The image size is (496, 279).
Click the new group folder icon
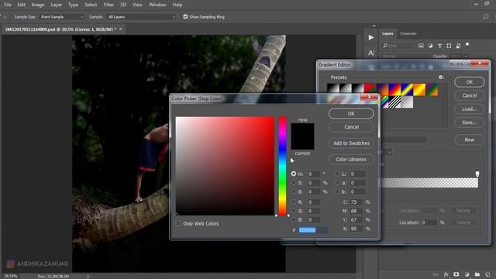tap(477, 274)
